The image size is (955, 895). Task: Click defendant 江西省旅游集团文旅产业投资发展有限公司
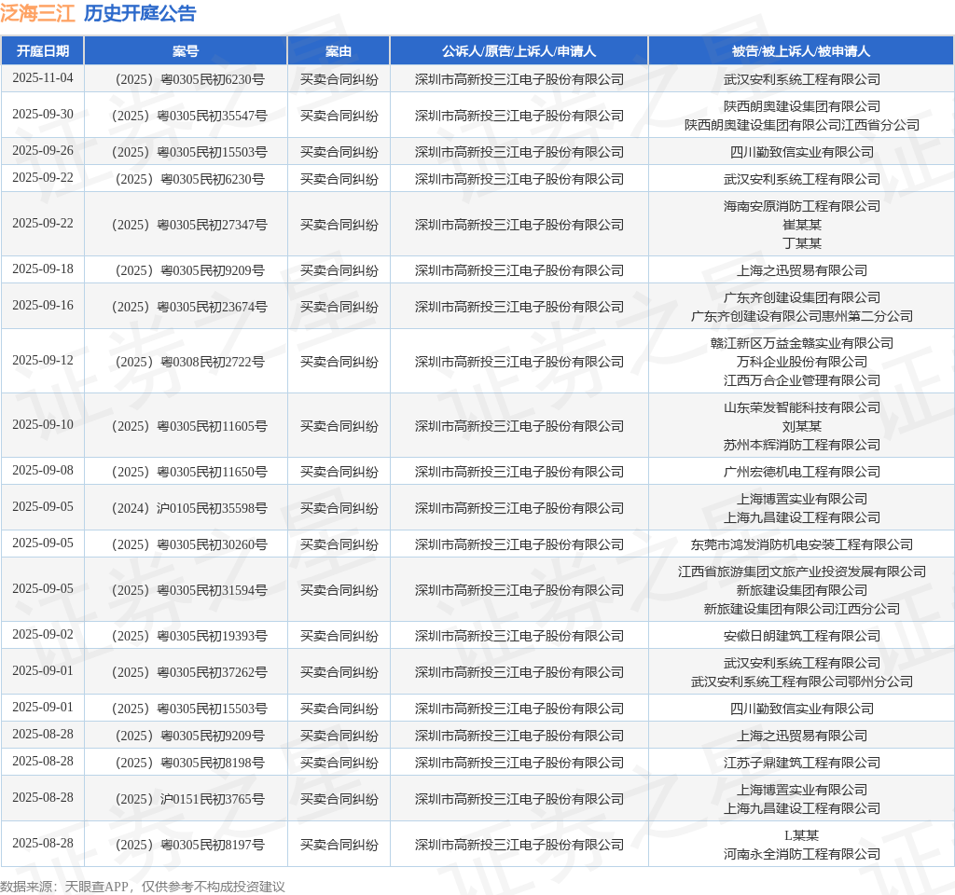[801, 571]
